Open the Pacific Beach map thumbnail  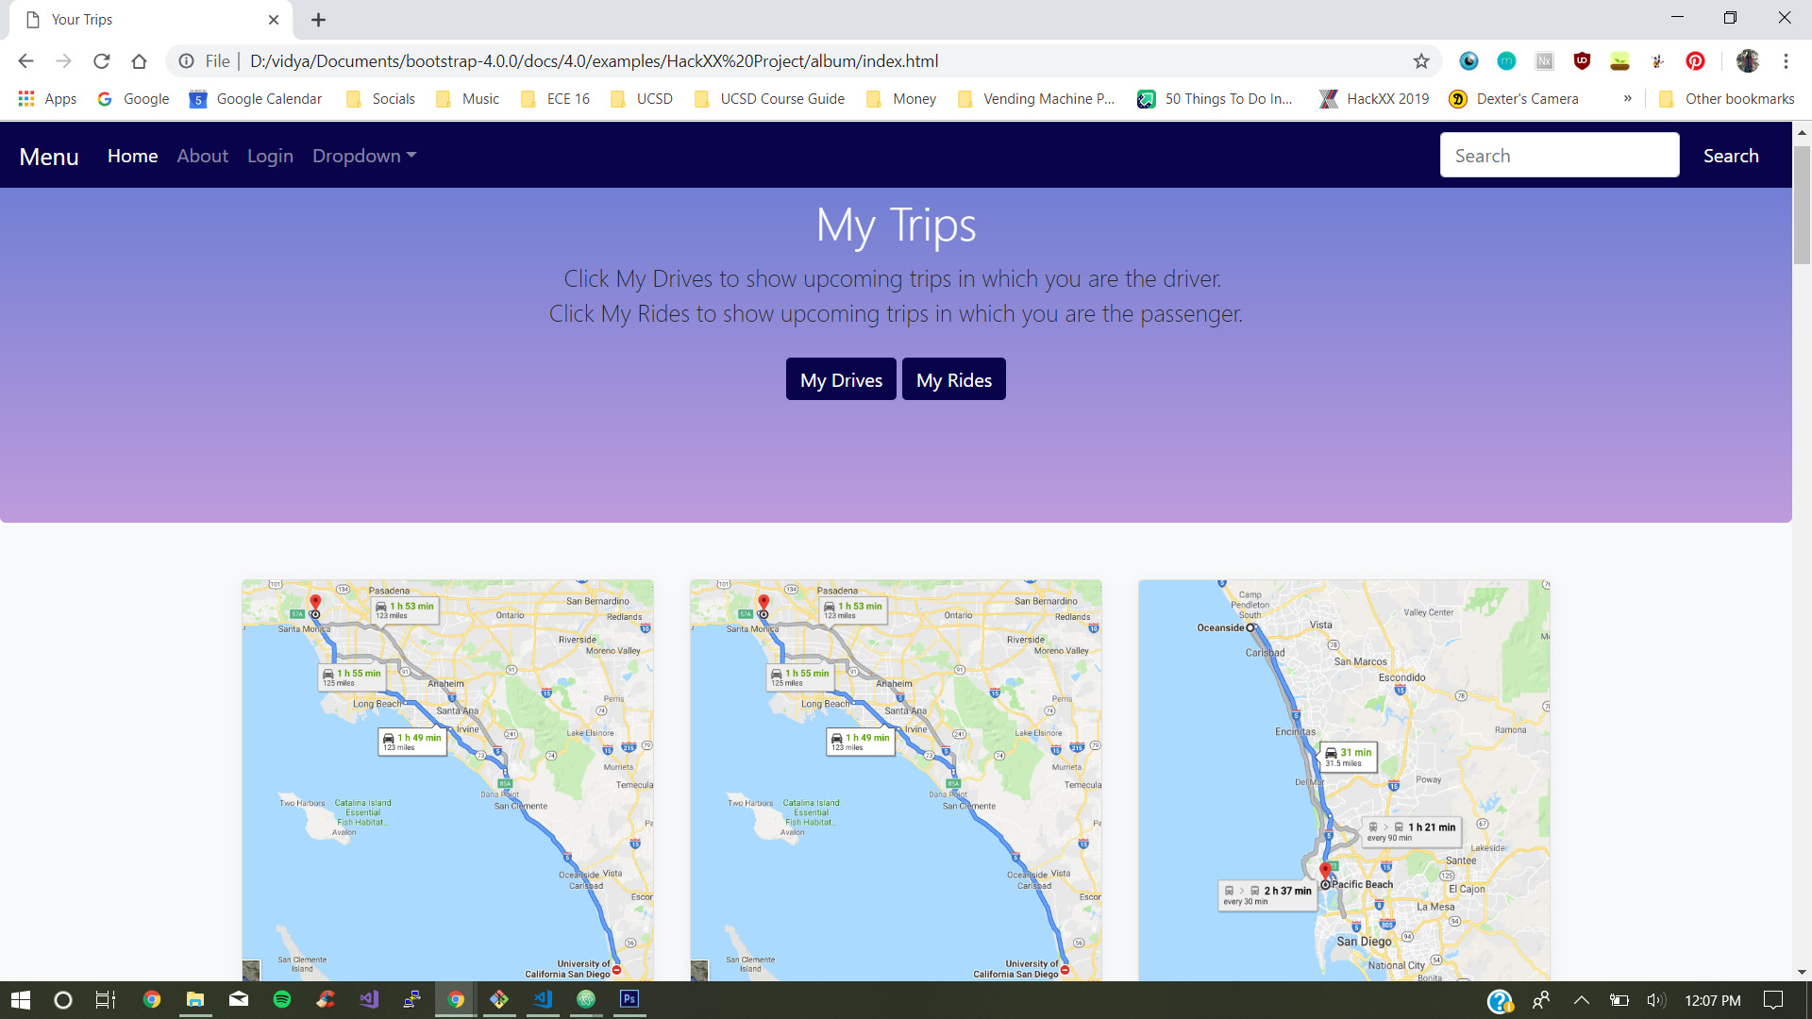click(1344, 779)
